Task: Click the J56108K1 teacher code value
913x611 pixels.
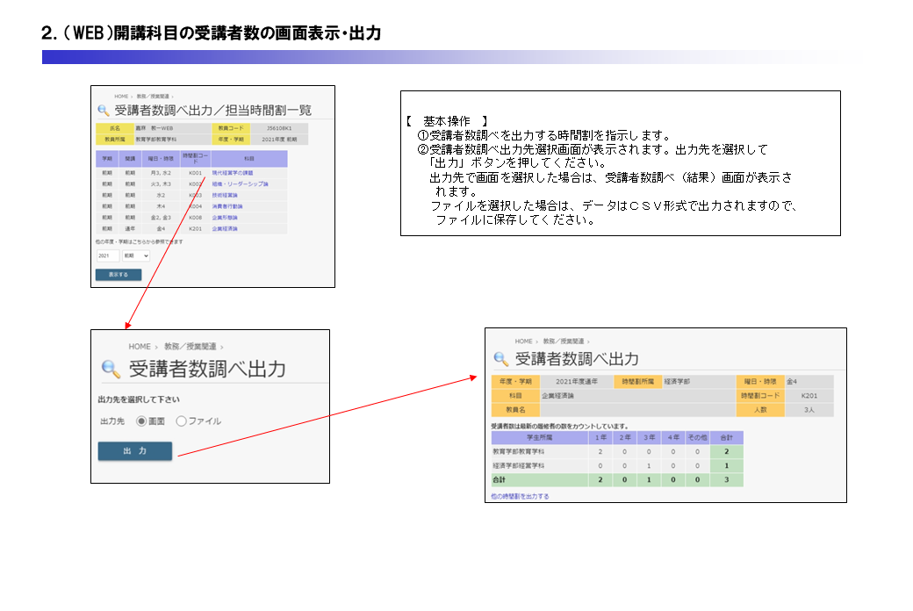Action: tap(279, 128)
